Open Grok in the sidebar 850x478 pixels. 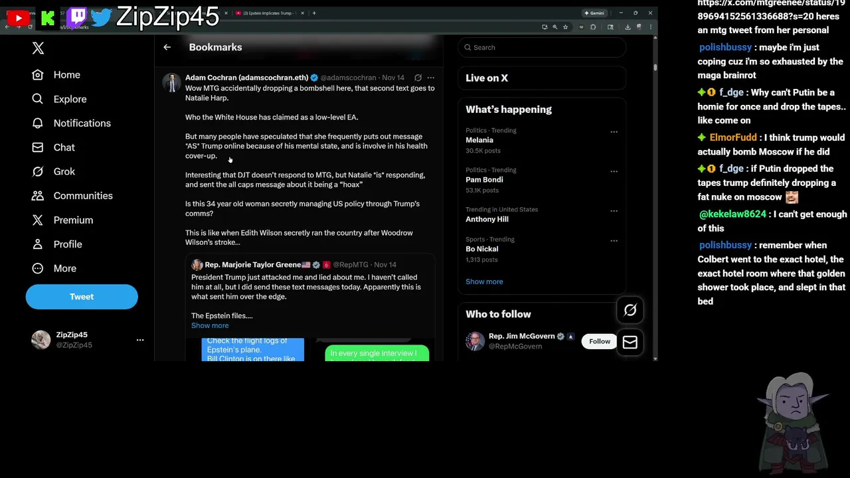pyautogui.click(x=53, y=171)
